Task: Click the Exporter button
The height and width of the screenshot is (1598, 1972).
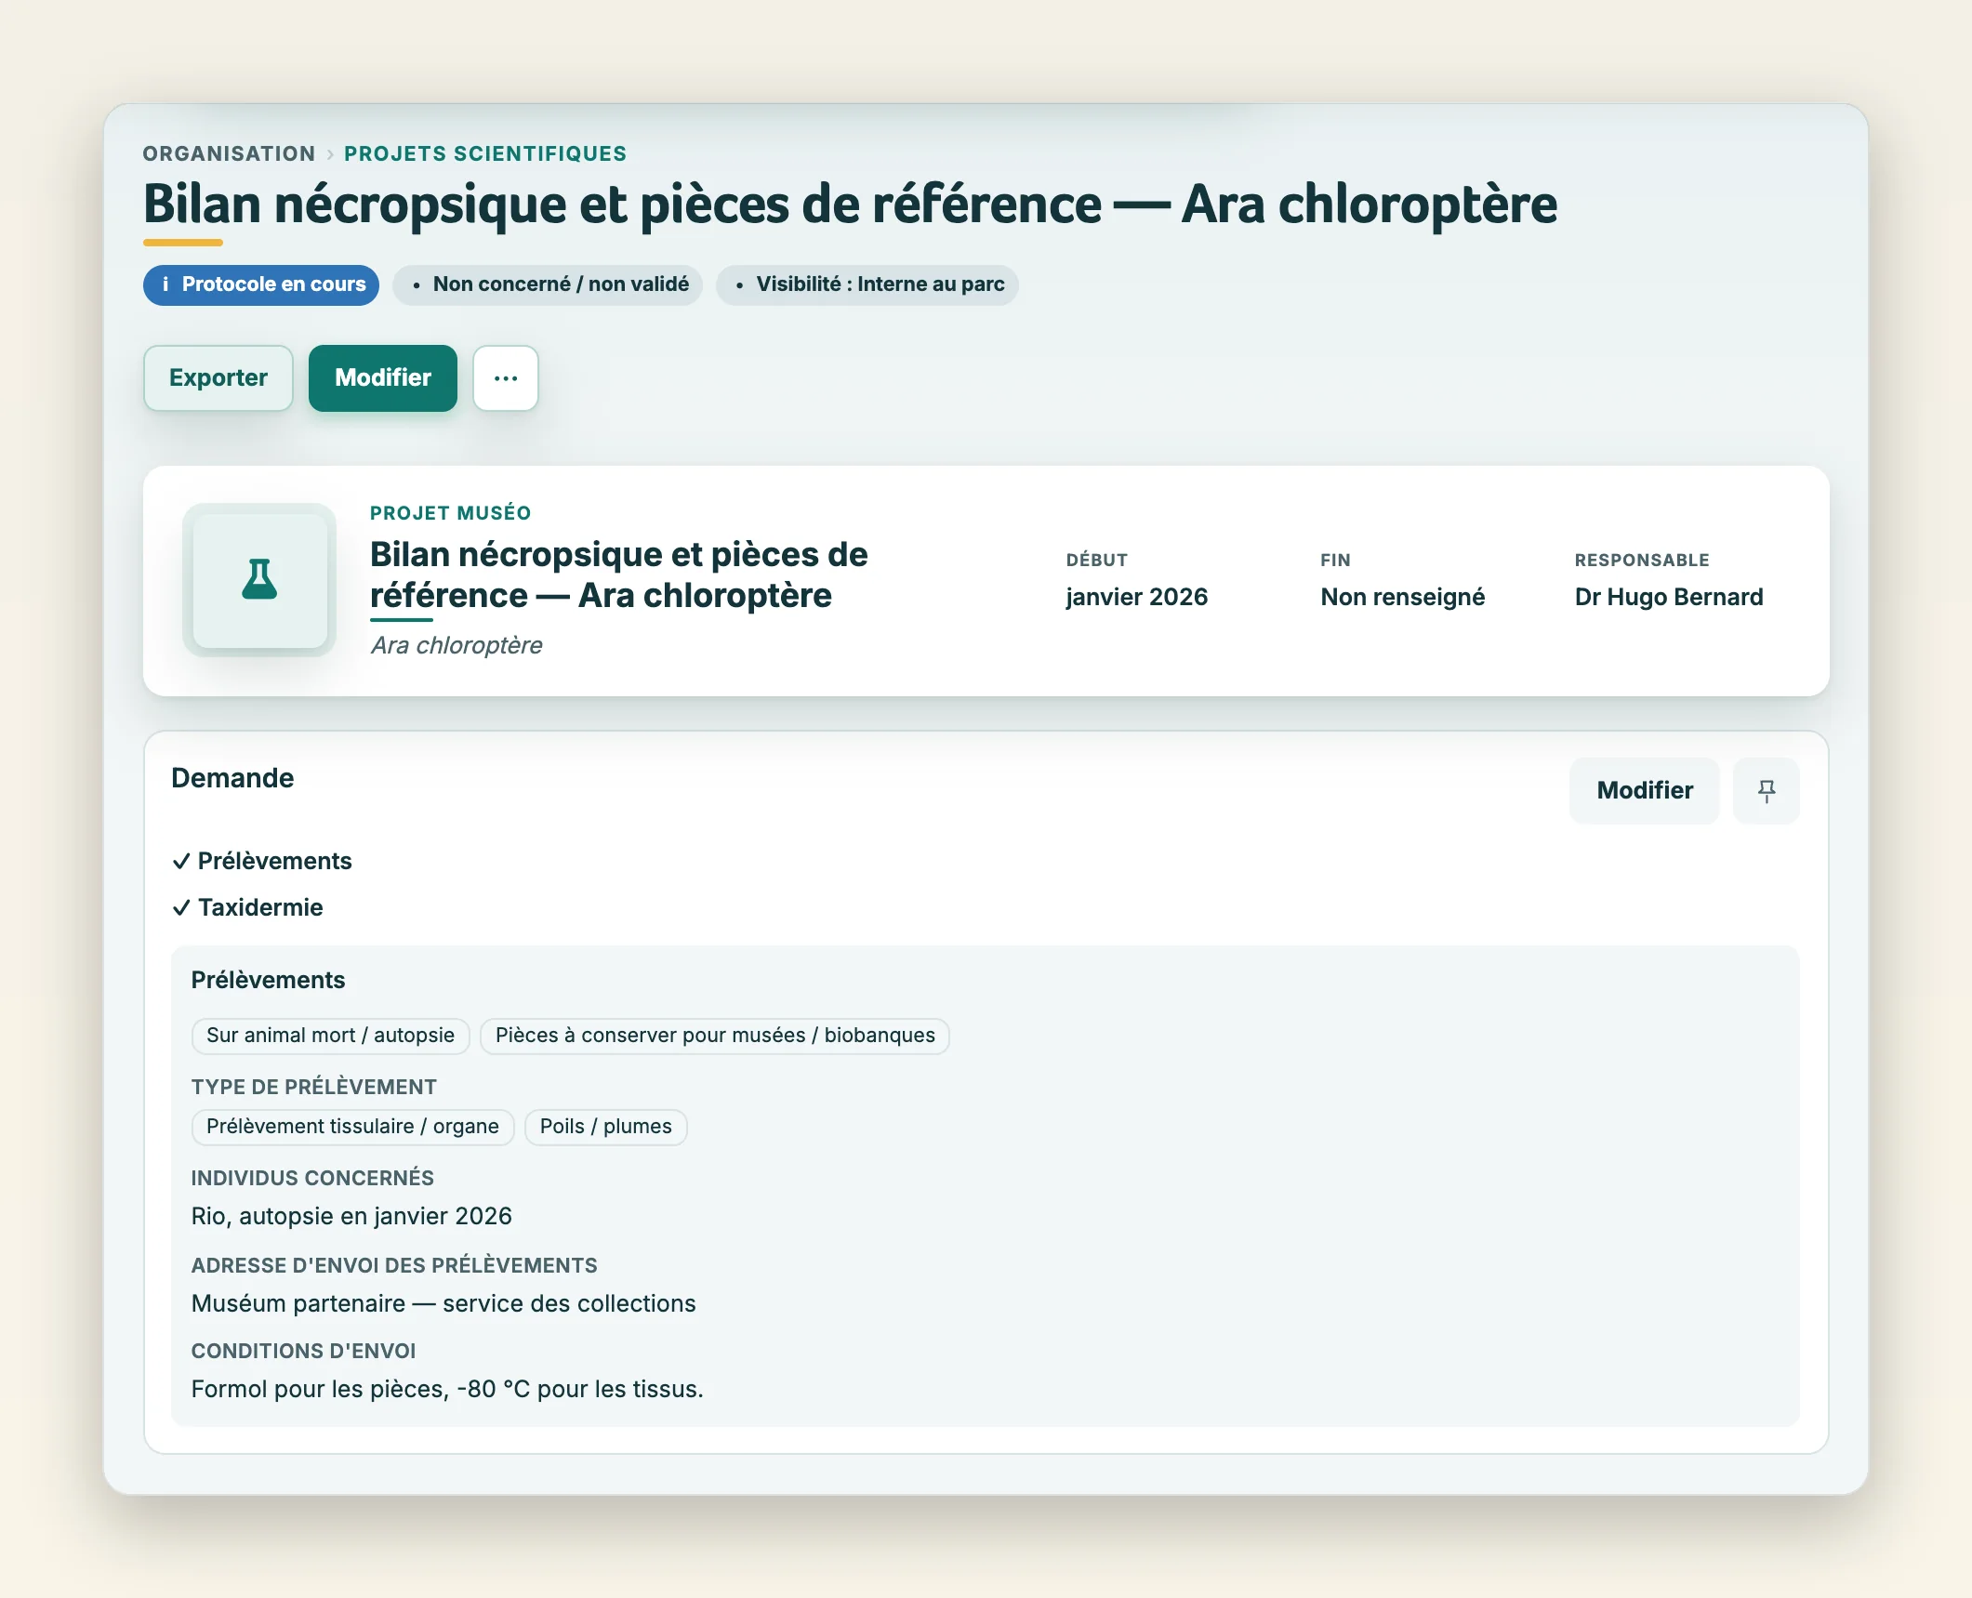Action: (218, 378)
